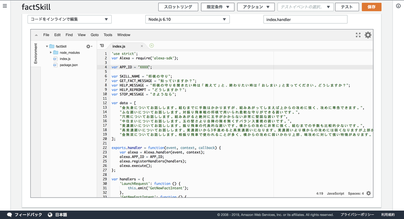Viewport: 404px width, 219px height.
Task: Collapse the factSkill folder tree
Action: click(x=47, y=46)
